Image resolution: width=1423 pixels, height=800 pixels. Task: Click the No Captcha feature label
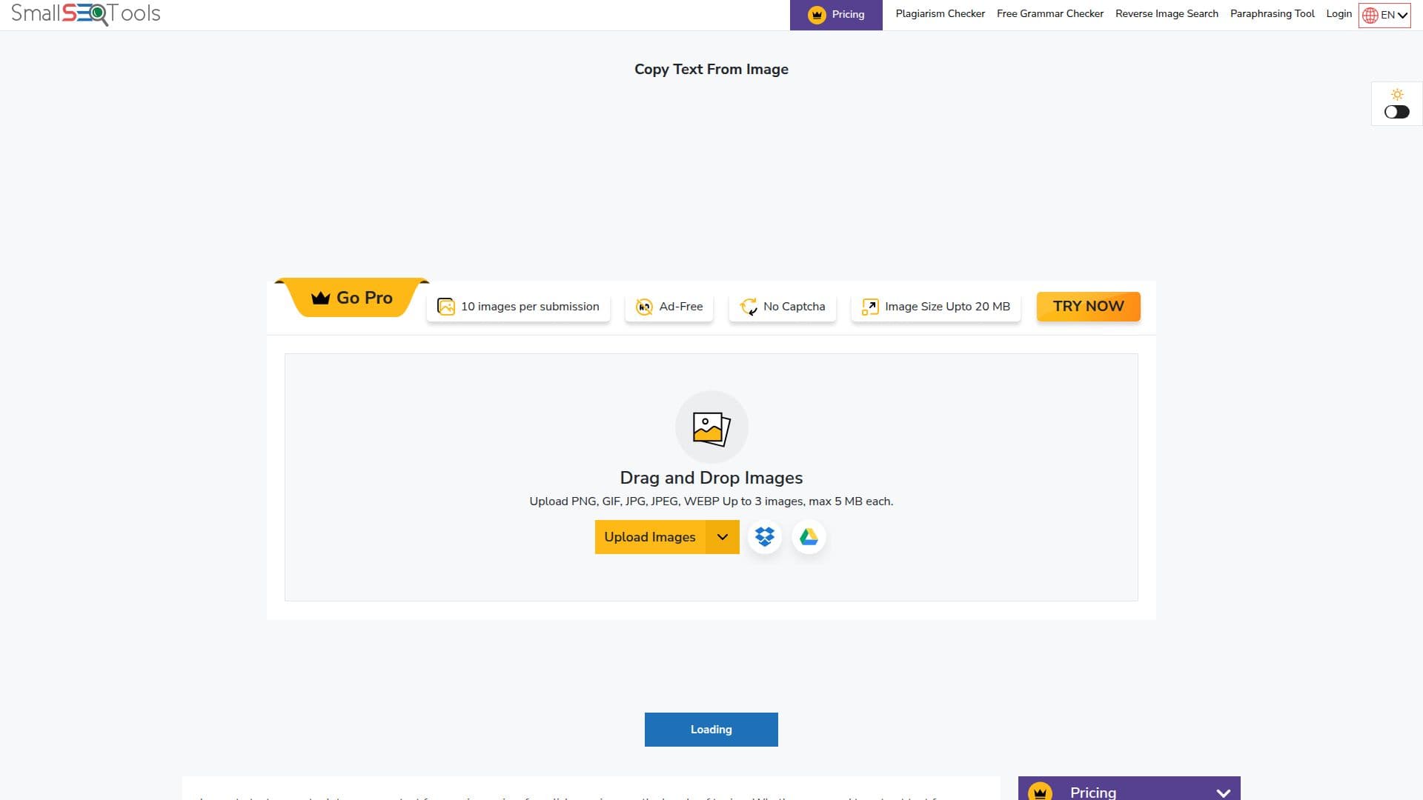click(794, 307)
